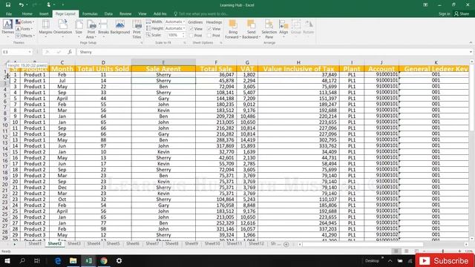Click the Group objects icon
Image resolution: width=475 pixels, height=267 pixels.
pos(296,24)
